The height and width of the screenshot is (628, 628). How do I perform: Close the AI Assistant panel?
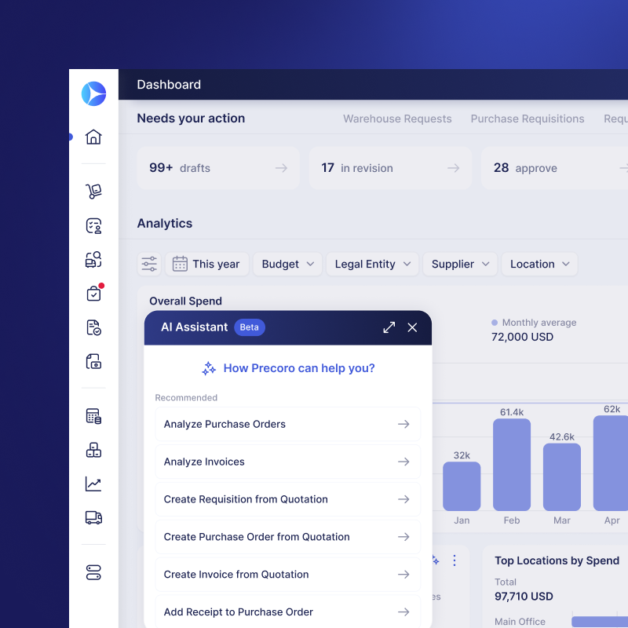(x=412, y=327)
